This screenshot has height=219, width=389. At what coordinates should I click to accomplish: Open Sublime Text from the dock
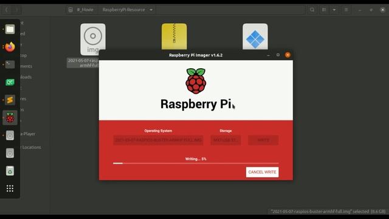[10, 100]
